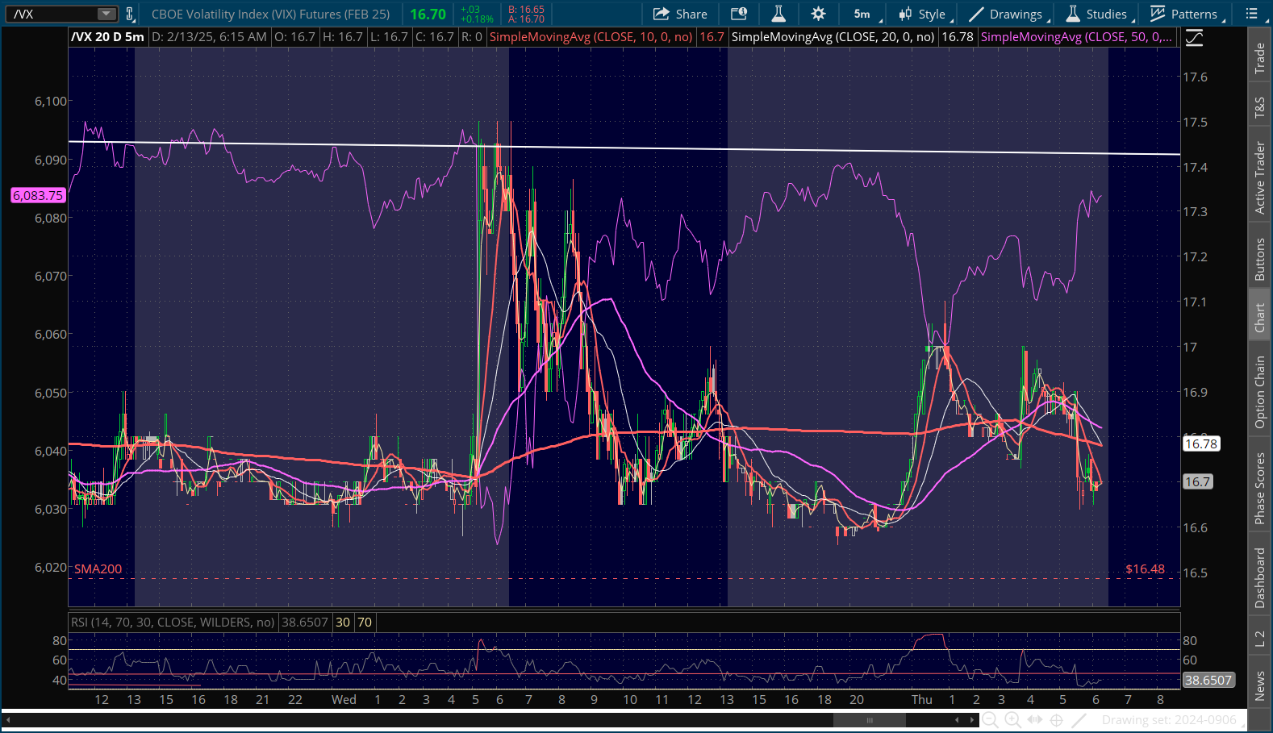Zoom out using magnifier minus icon
The height and width of the screenshot is (733, 1273).
[x=990, y=720]
